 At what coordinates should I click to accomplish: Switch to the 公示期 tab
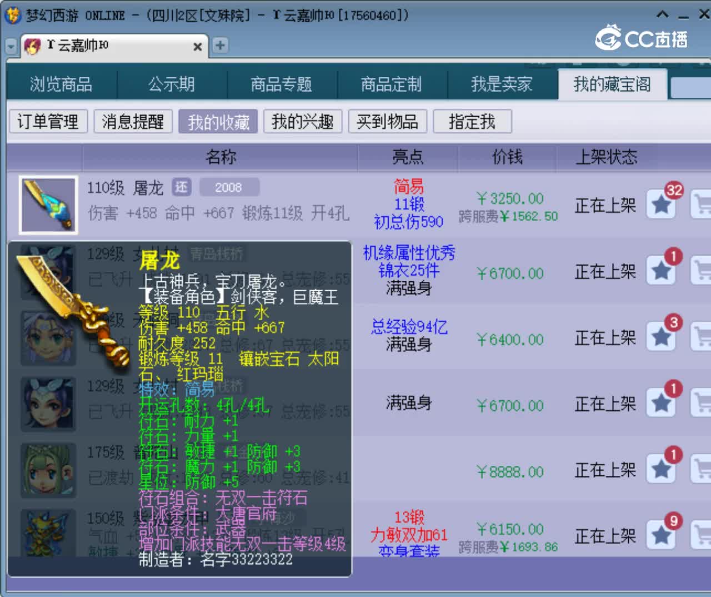click(x=172, y=84)
